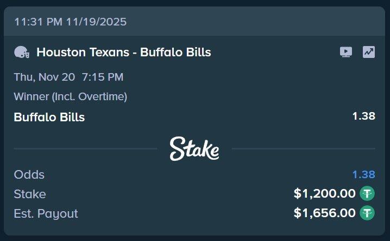Click the divider line right of Stake logo
The width and height of the screenshot is (390, 241).
(303, 148)
